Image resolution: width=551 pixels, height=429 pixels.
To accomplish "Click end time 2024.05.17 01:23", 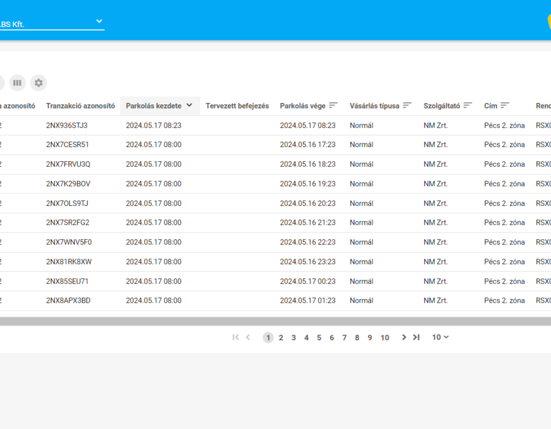I will (x=308, y=301).
